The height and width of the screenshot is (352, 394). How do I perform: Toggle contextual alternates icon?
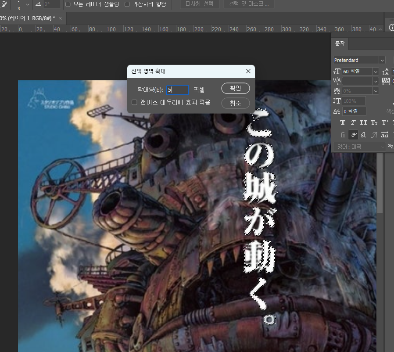353,135
